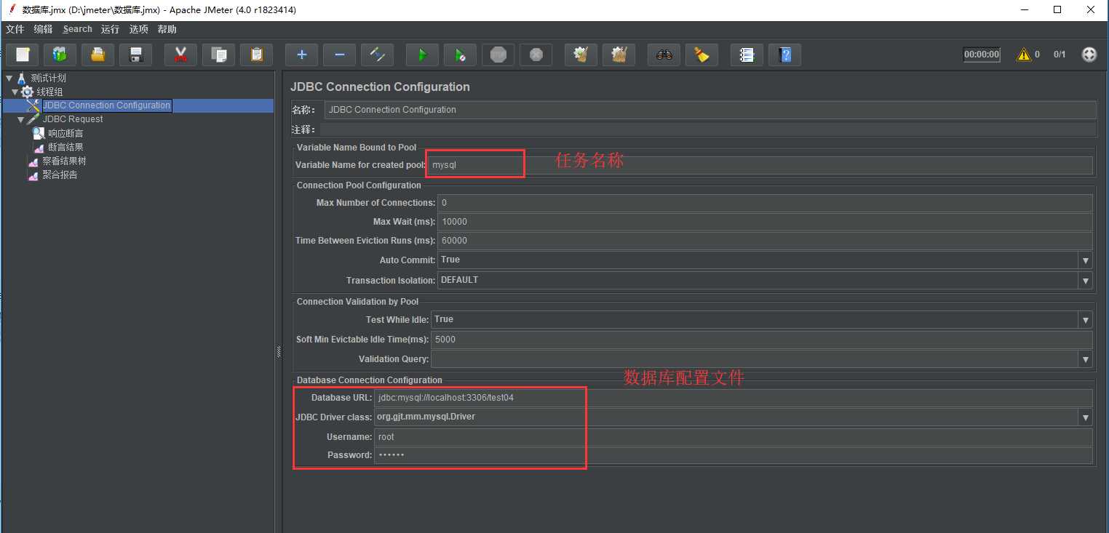The image size is (1109, 533).
Task: Click the Cut scissors icon
Action: 180,55
